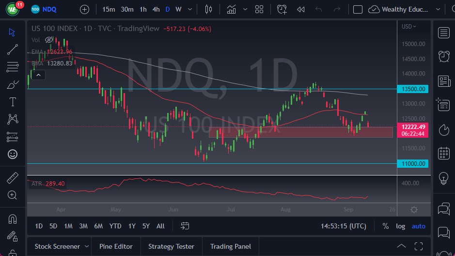Click the alerts alarm clock icon

pos(443,56)
